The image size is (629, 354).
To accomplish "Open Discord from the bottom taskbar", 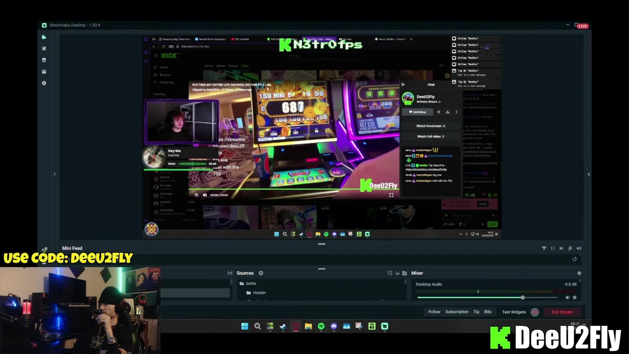I will click(x=334, y=326).
